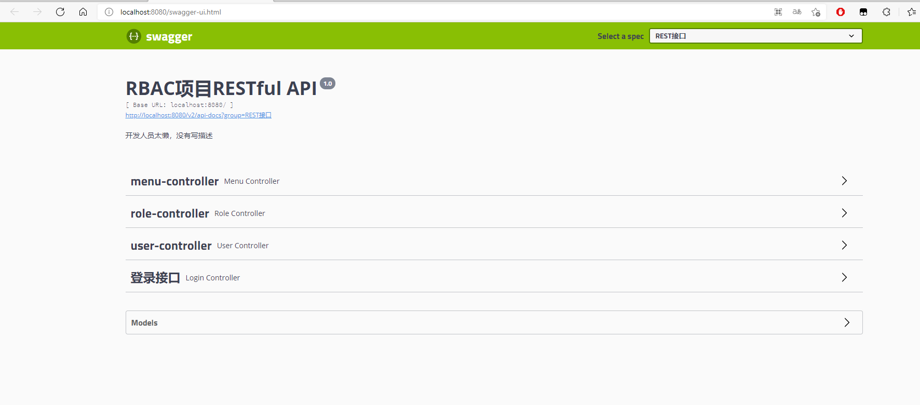Image resolution: width=920 pixels, height=405 pixels.
Task: Click the User Controller description text
Action: 243,246
